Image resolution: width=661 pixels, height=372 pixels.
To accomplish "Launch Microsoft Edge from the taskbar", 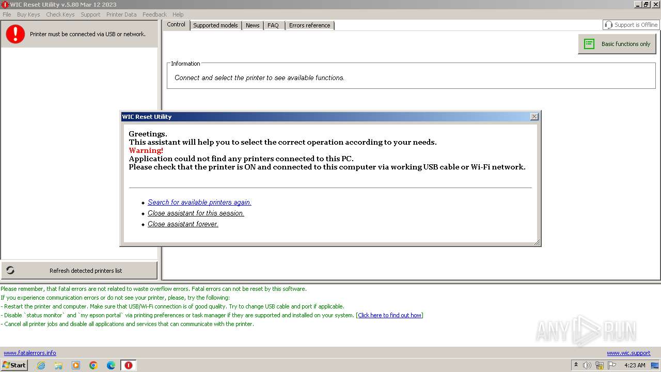I will [111, 365].
